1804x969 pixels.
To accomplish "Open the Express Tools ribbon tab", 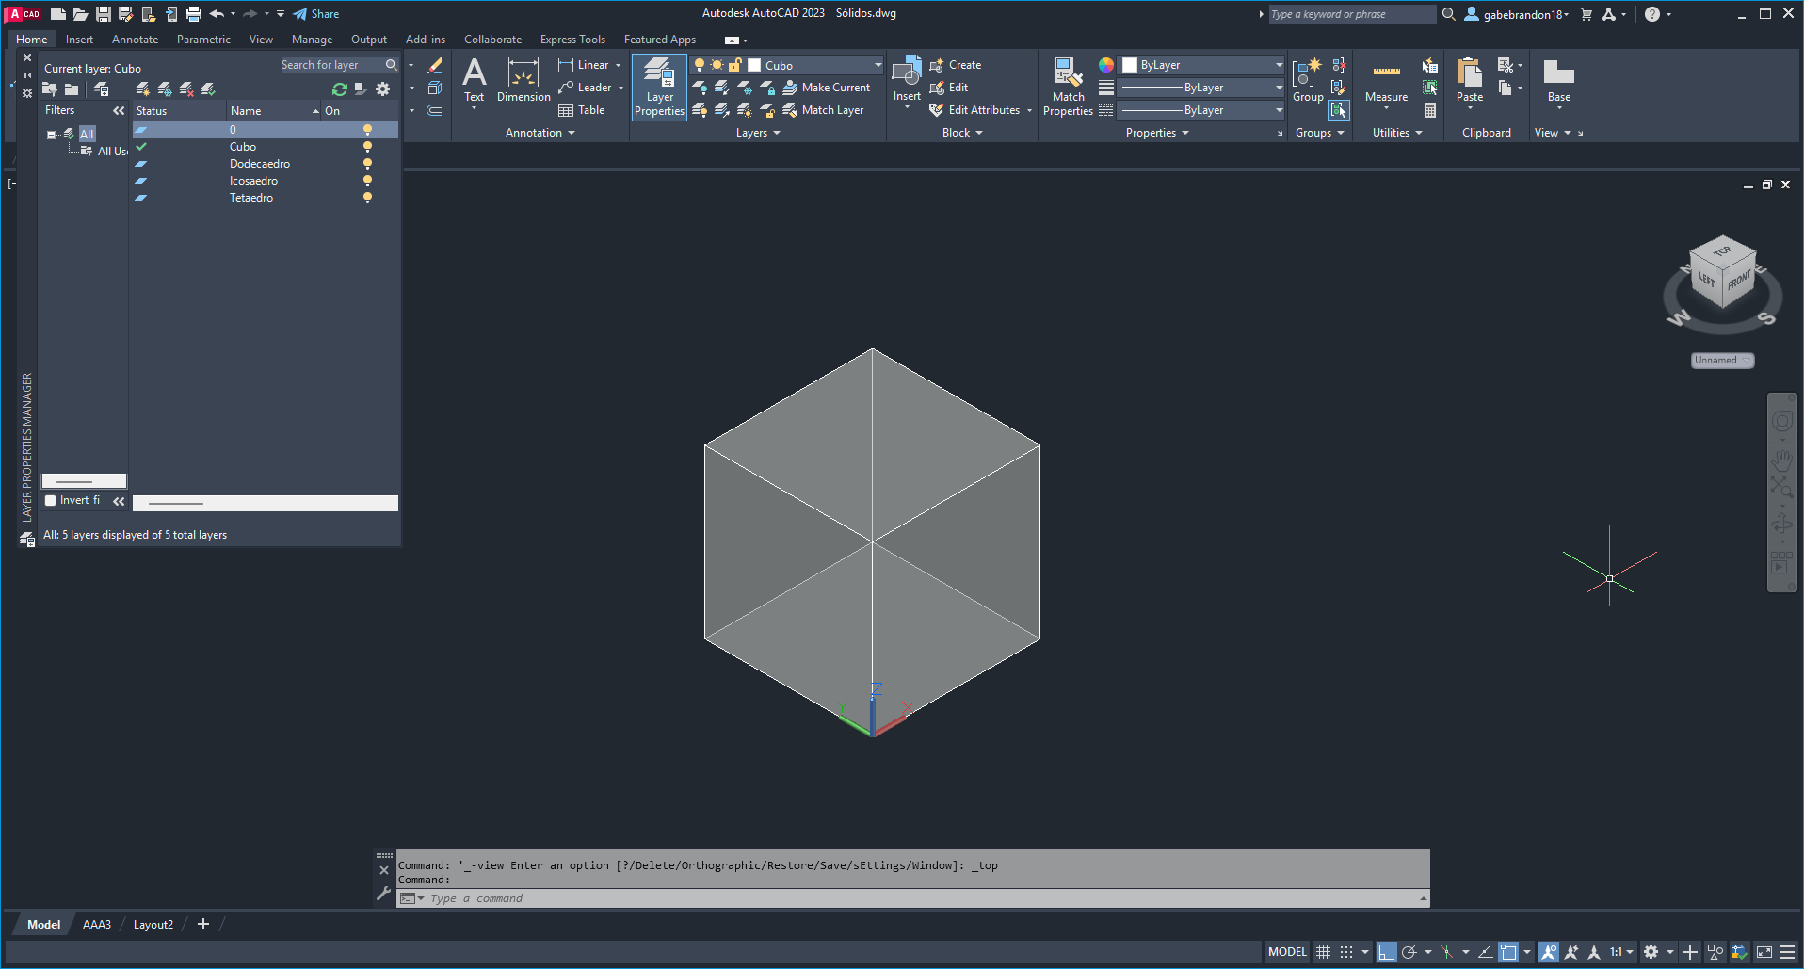I will (572, 40).
